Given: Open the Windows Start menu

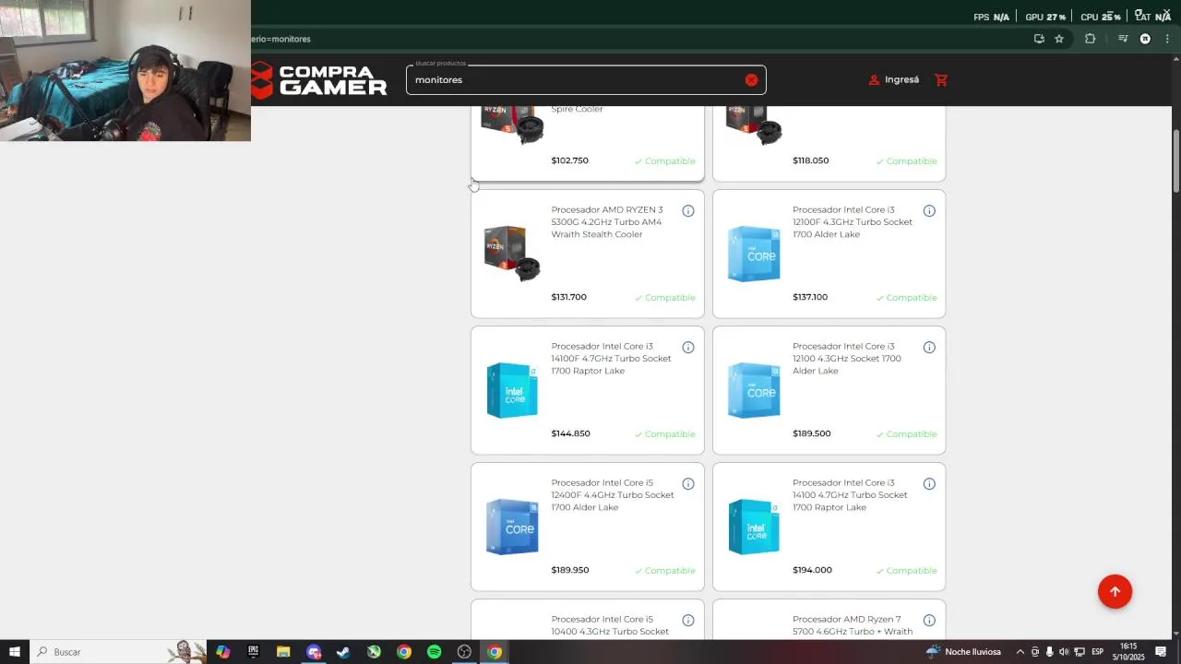Looking at the screenshot, I should click(14, 652).
